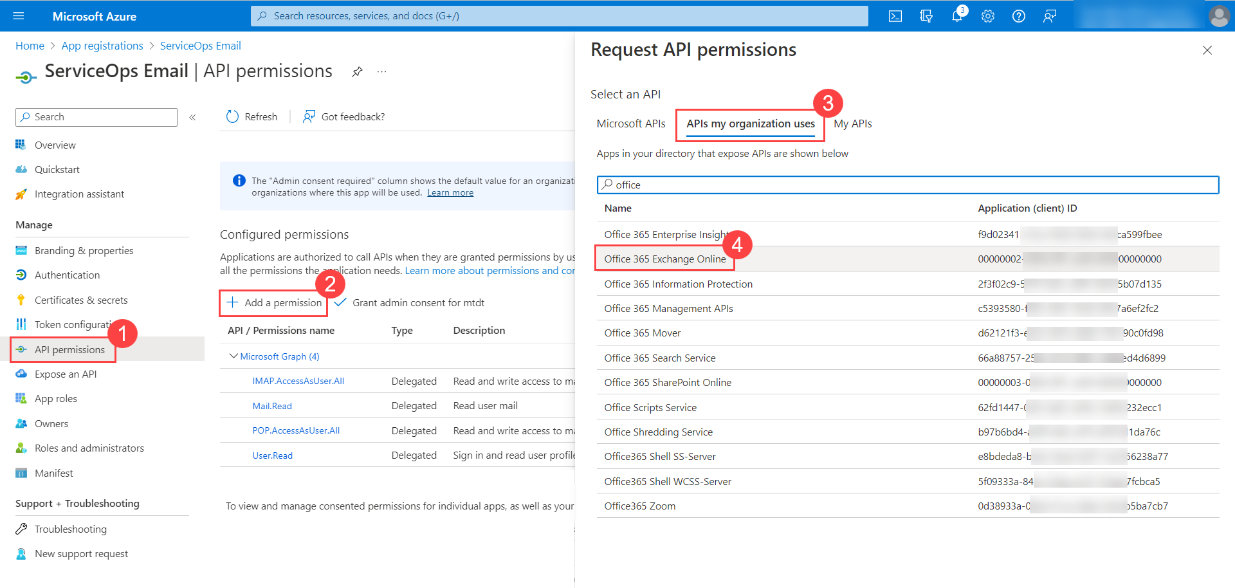Switch to the Microsoft APIs tab
This screenshot has width=1235, height=588.
point(631,124)
